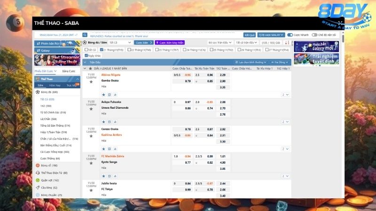The image size is (376, 211).
Task: Open Cầu lông badminton category in sidebar
Action: pyautogui.click(x=49, y=188)
